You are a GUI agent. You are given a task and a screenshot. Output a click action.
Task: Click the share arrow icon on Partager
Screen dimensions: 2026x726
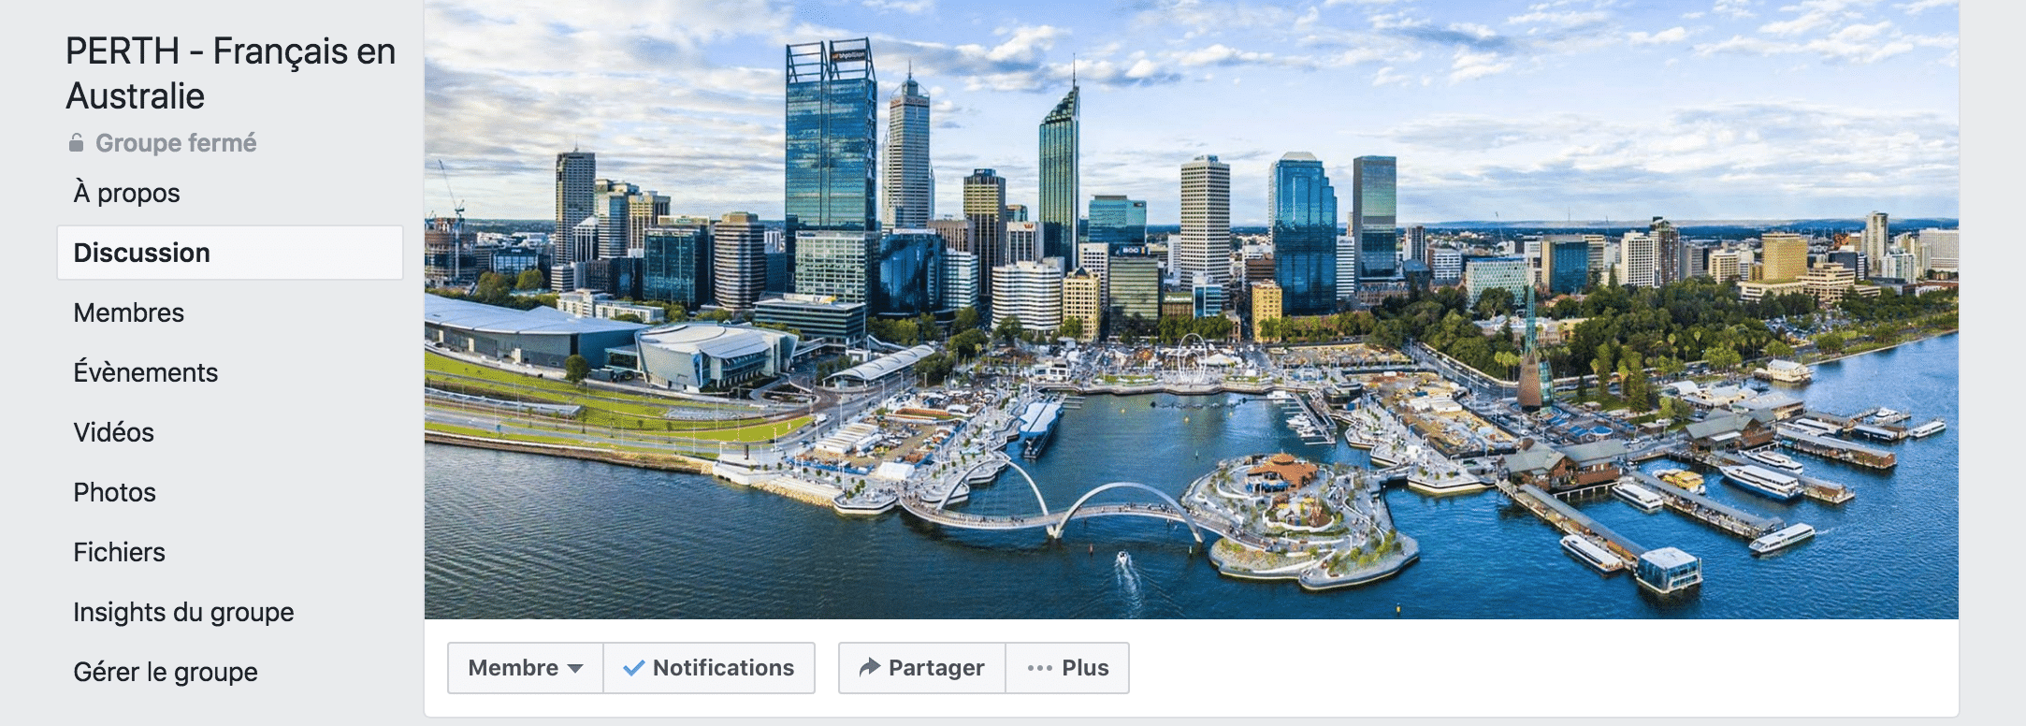click(x=870, y=667)
